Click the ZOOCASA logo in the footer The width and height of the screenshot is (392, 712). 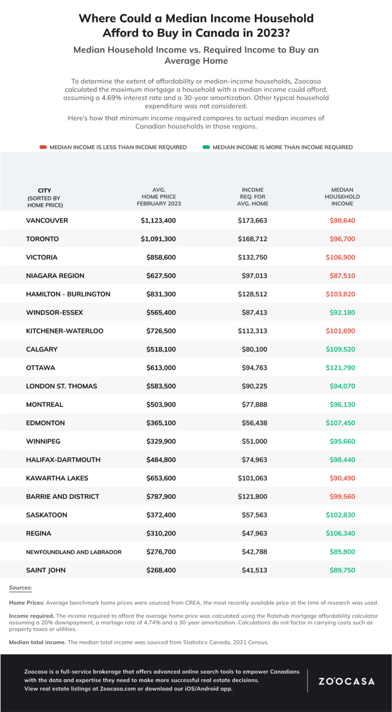pos(347,681)
